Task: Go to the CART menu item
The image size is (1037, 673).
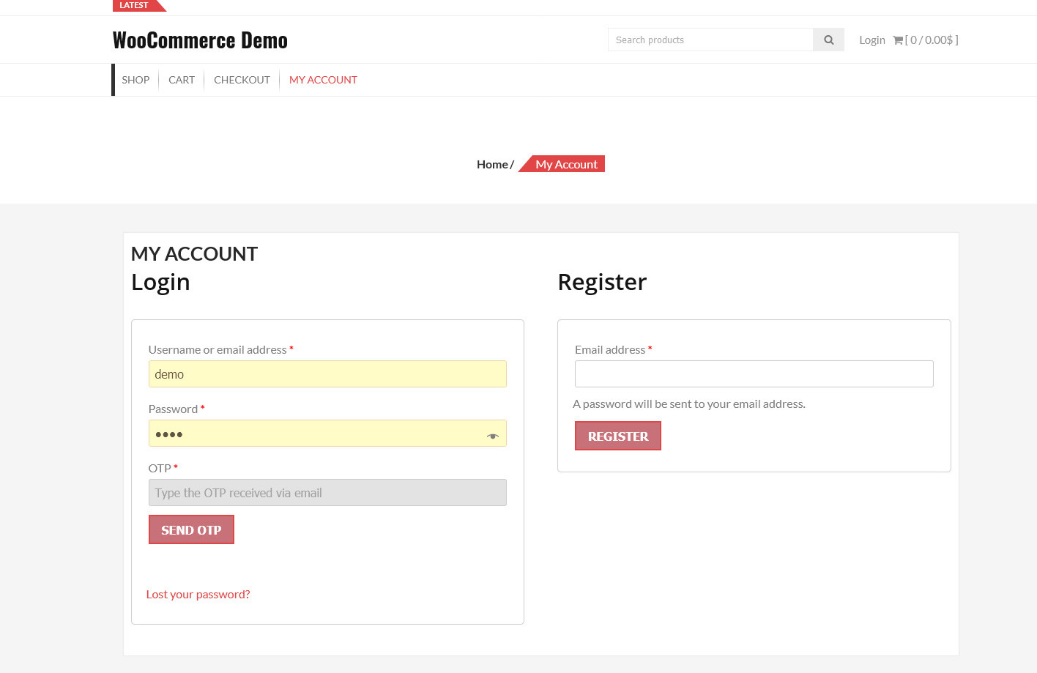Action: pos(182,80)
